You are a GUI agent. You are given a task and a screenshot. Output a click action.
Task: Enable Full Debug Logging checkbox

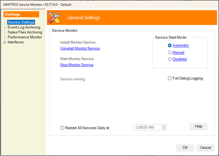[169, 78]
